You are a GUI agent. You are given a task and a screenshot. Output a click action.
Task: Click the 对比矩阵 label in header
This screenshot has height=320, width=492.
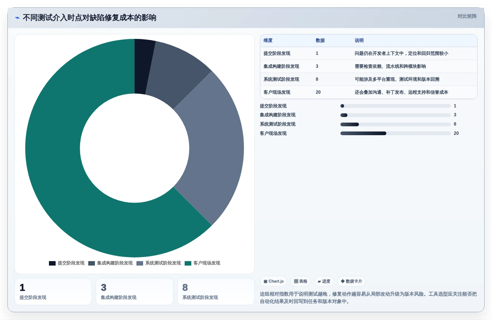[467, 16]
